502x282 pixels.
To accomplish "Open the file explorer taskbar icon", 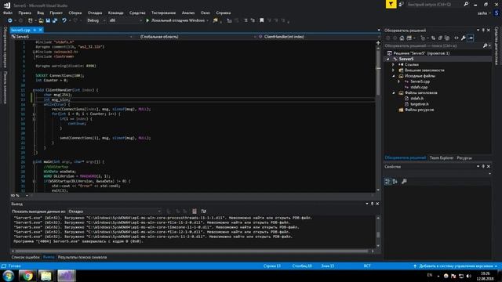I will point(45,276).
